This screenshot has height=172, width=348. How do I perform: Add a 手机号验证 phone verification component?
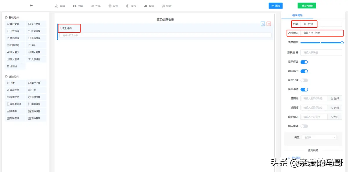[x=15, y=104]
